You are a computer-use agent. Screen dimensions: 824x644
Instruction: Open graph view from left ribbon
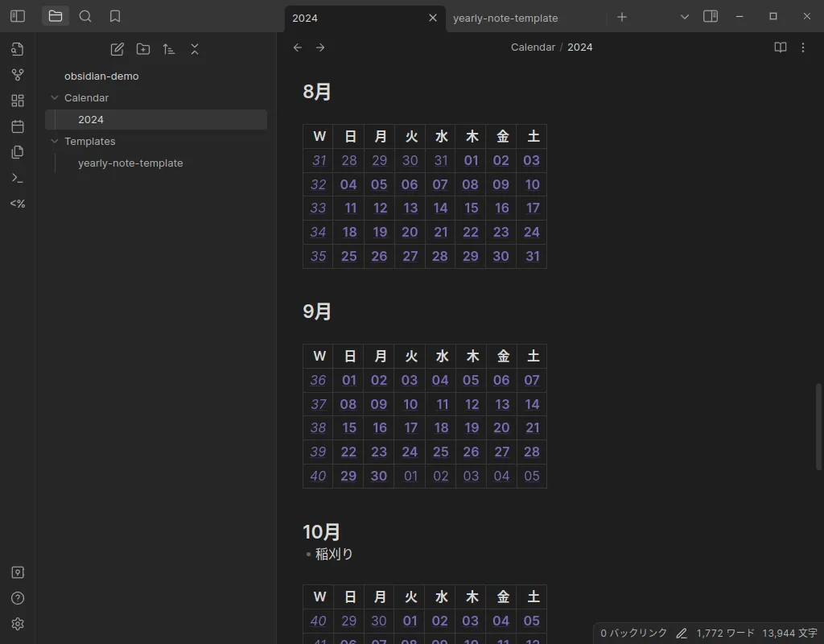pos(18,75)
